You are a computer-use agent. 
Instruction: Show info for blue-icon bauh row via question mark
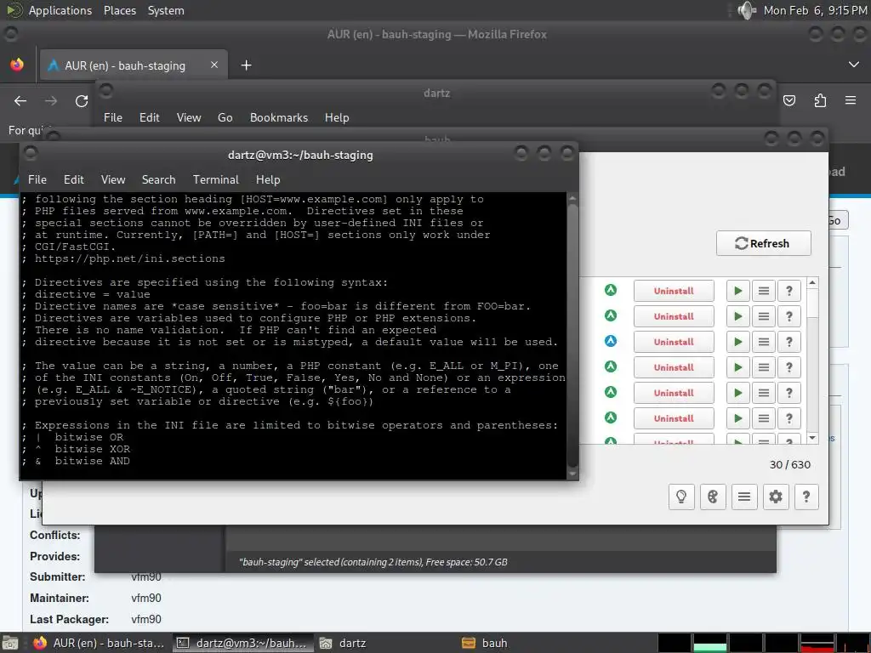coord(788,342)
